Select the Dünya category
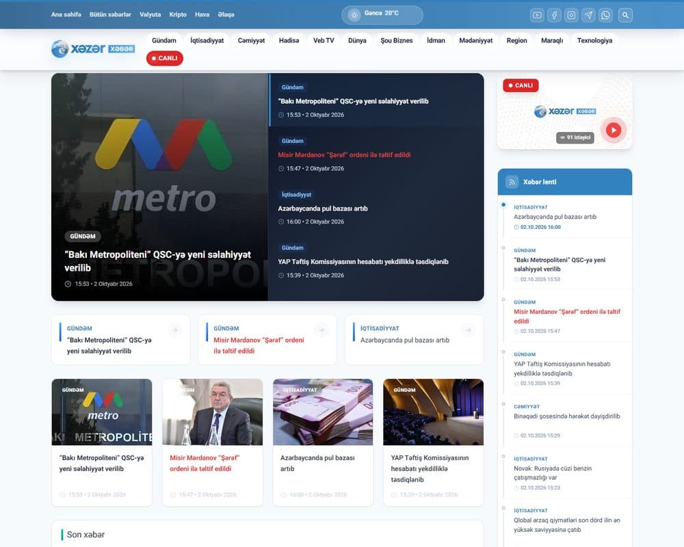This screenshot has width=684, height=547. pos(357,40)
